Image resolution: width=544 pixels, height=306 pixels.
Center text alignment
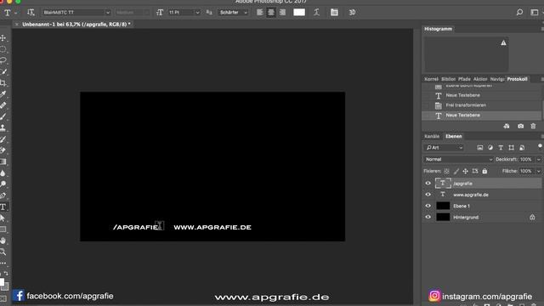pos(271,13)
